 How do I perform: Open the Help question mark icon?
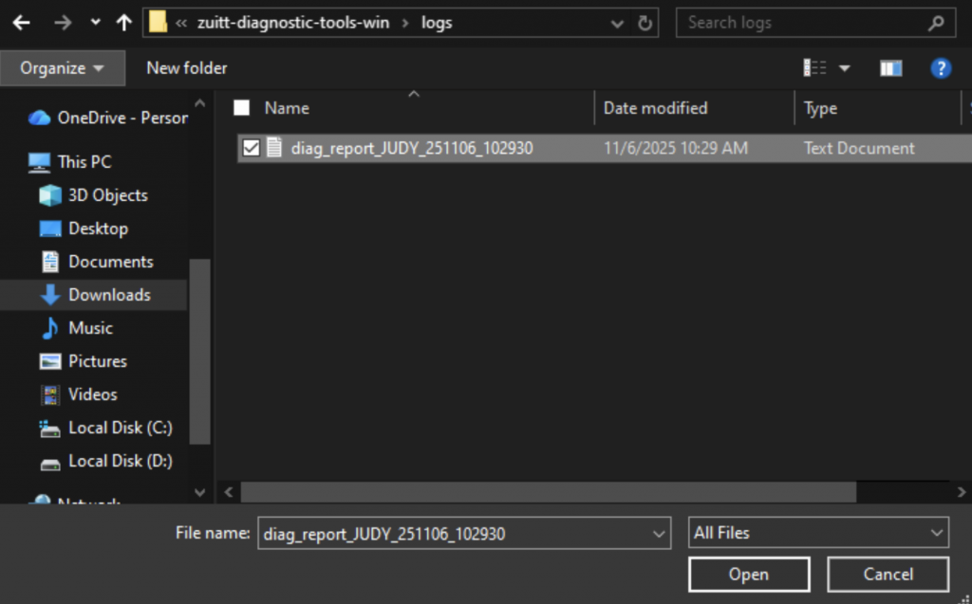[940, 68]
